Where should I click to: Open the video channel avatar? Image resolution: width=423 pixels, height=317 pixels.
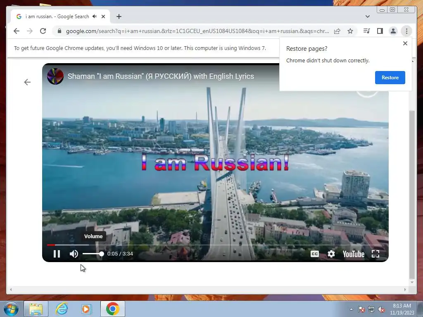[55, 76]
